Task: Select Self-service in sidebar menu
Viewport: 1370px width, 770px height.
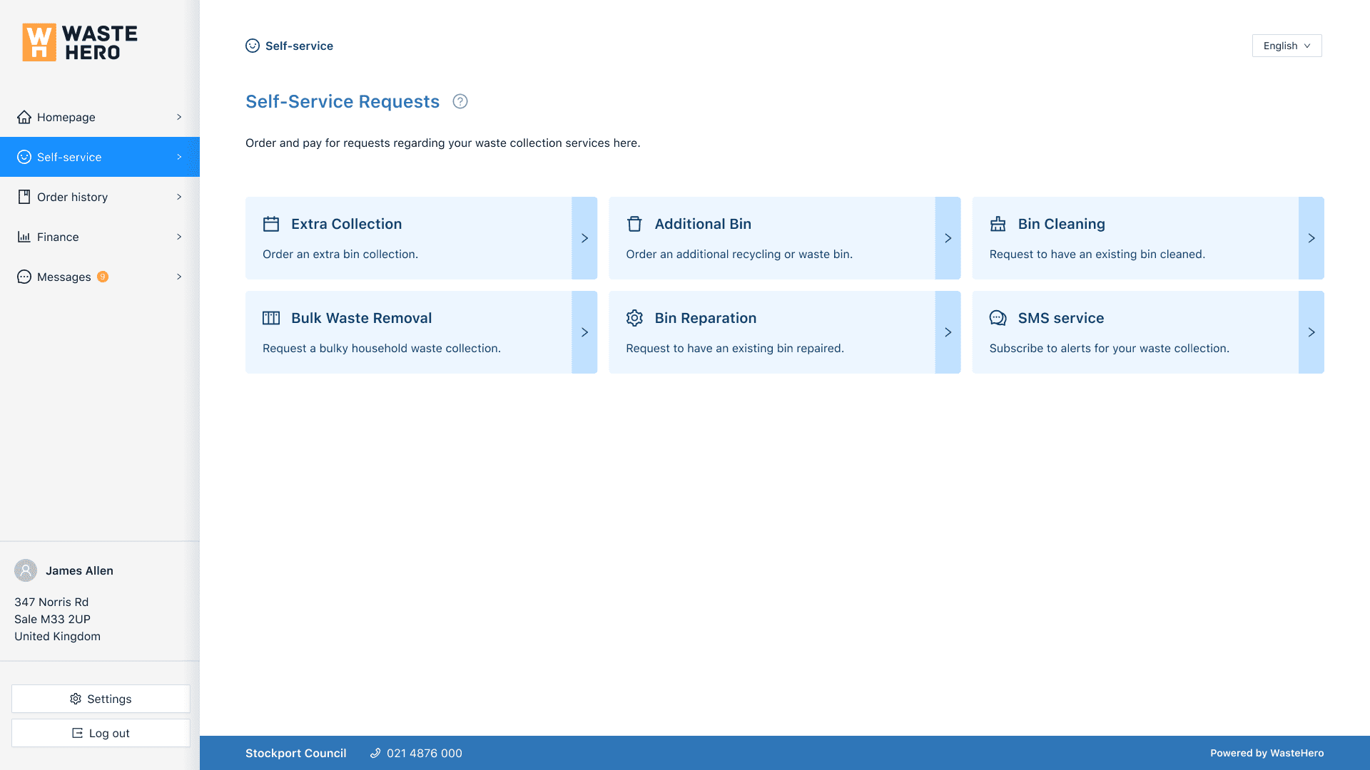Action: (100, 157)
